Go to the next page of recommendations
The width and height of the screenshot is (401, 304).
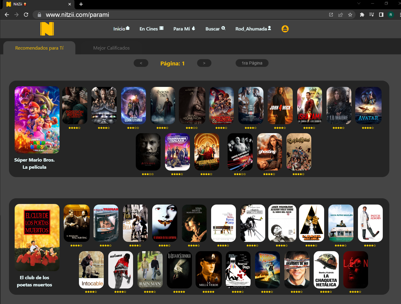[204, 63]
